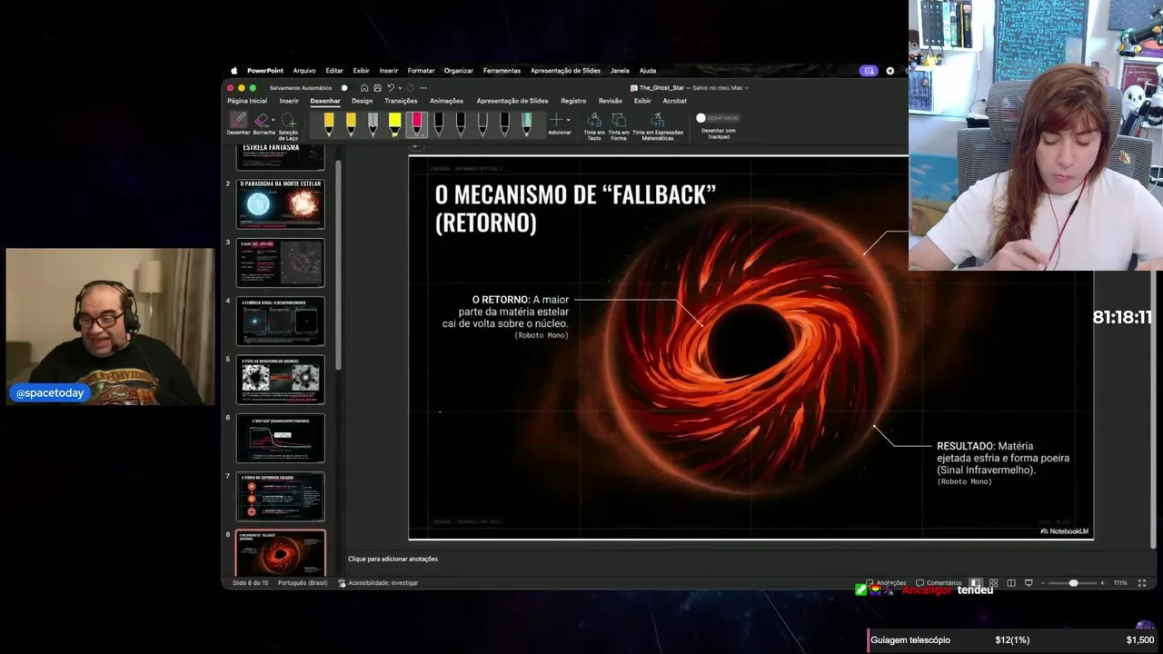Switch to the Animações ribbon tab

pos(446,101)
